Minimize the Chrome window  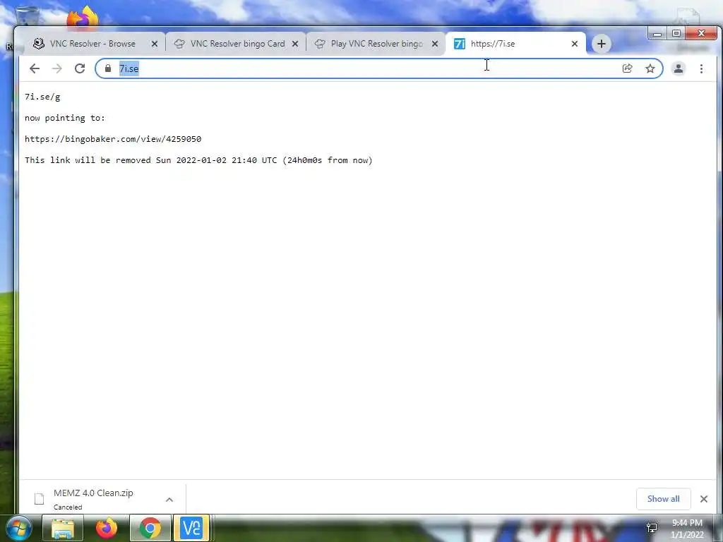pyautogui.click(x=657, y=34)
